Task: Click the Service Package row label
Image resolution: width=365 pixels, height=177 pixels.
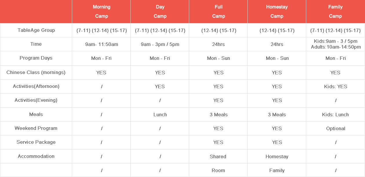Action: (36, 142)
